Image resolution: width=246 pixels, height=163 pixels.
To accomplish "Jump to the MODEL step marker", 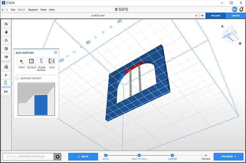I will click(x=106, y=155).
